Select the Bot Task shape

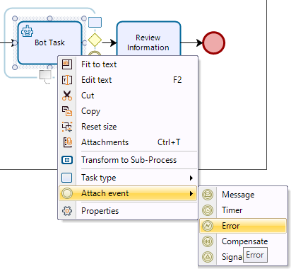pyautogui.click(x=49, y=42)
